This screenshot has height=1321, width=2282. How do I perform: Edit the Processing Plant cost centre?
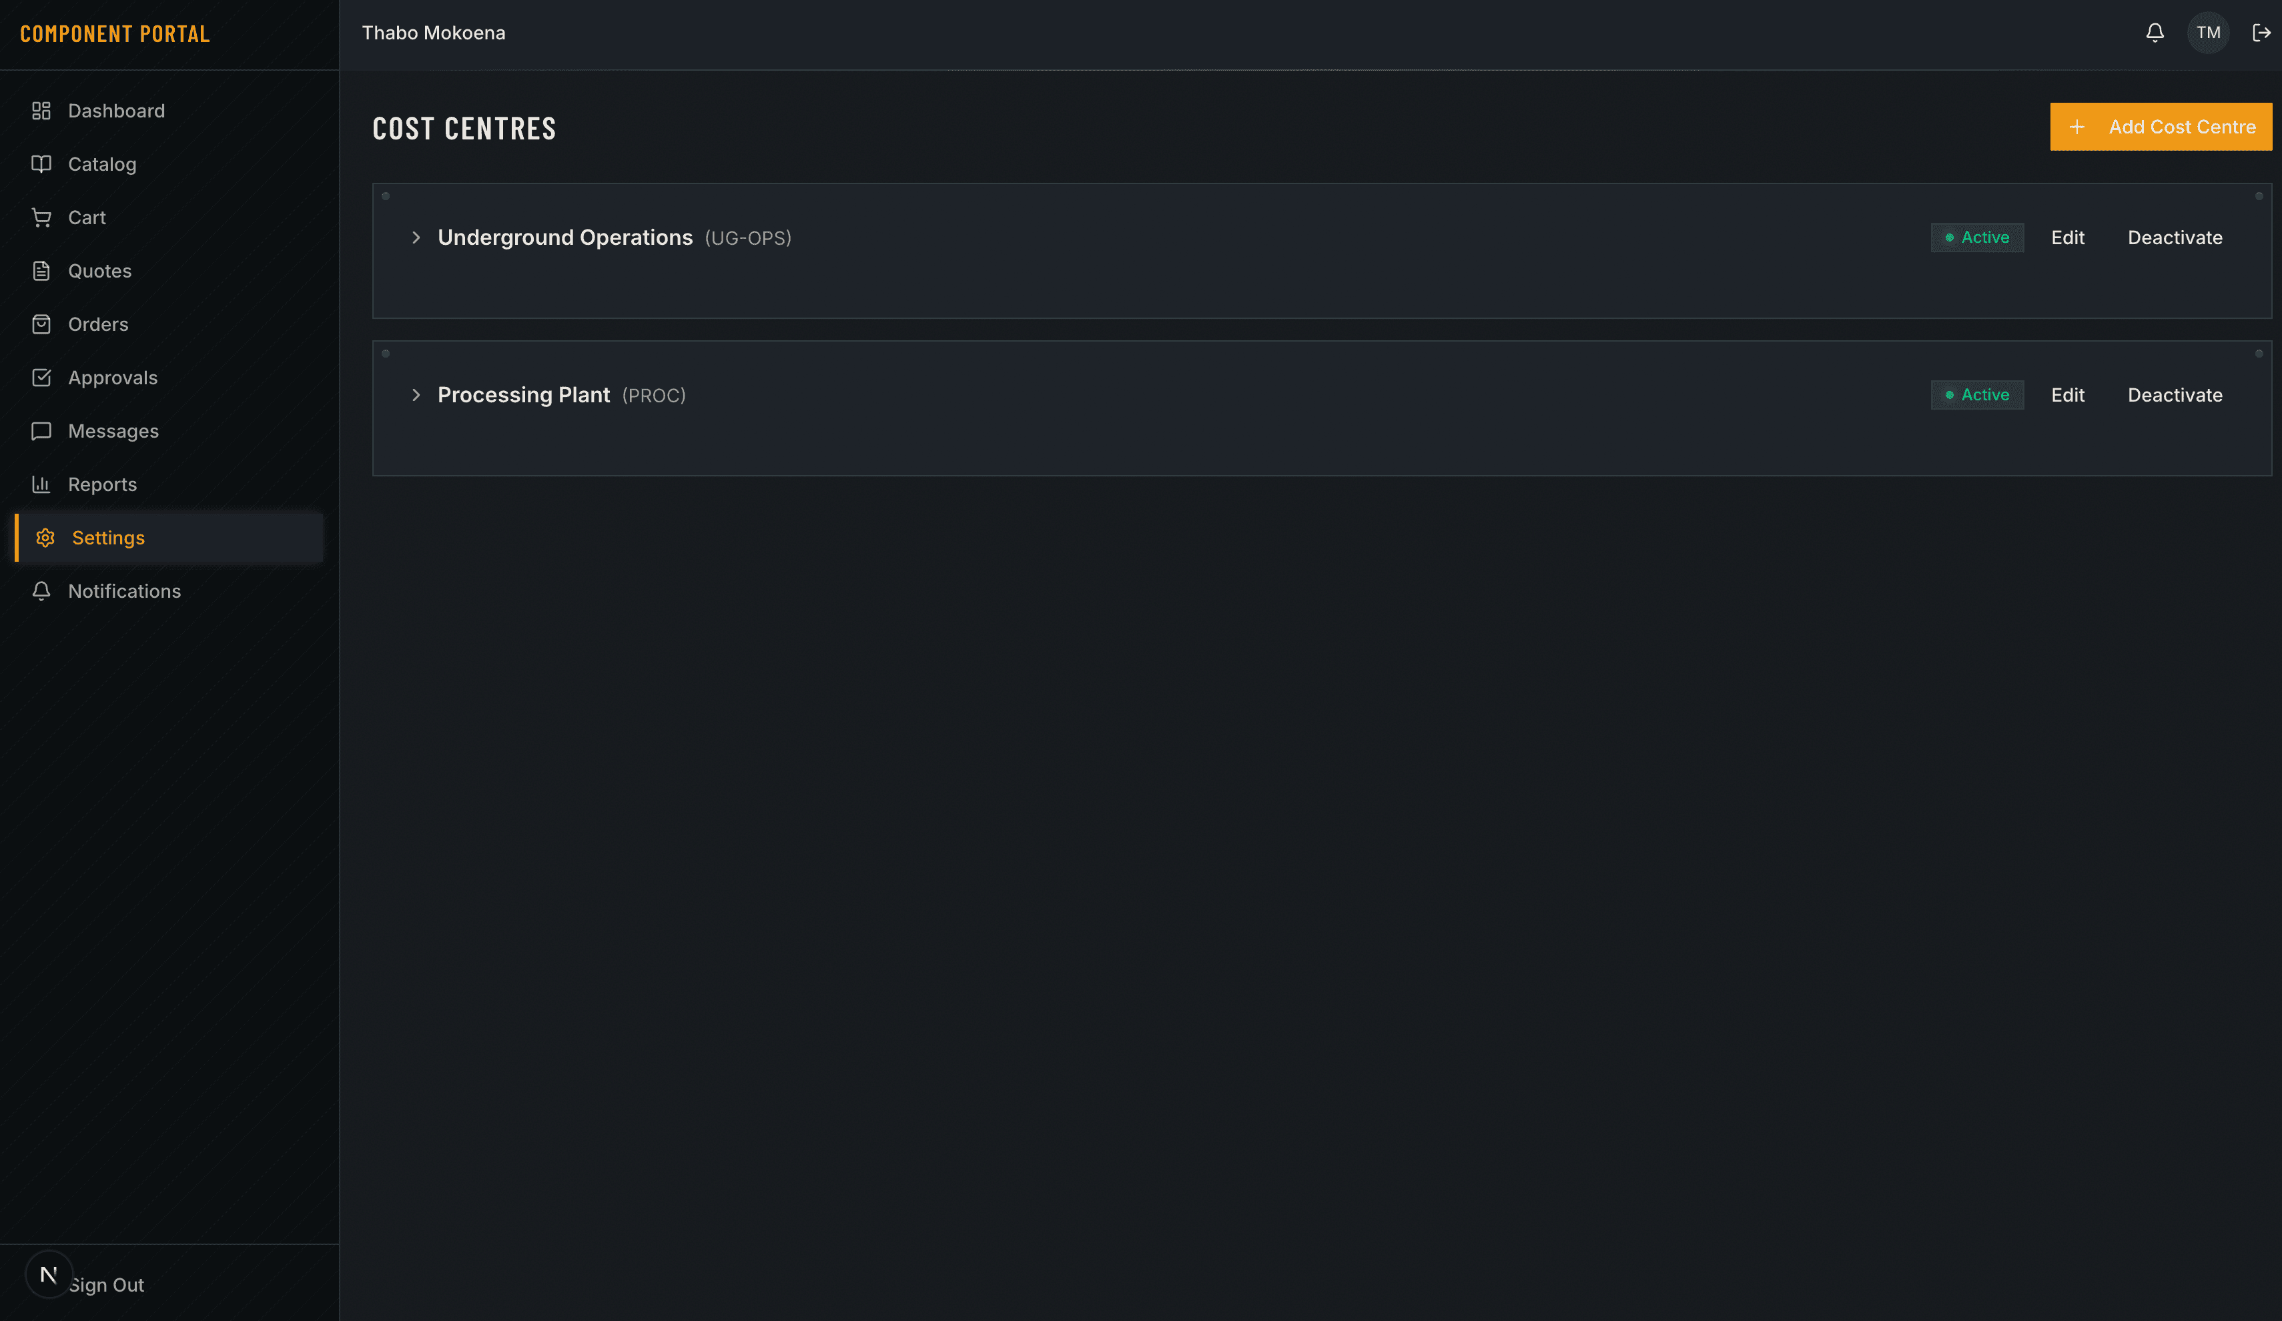click(2068, 394)
